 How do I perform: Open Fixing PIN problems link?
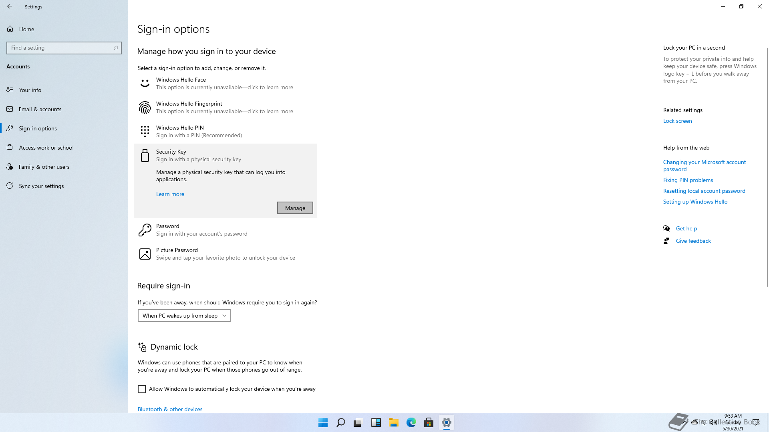(688, 180)
